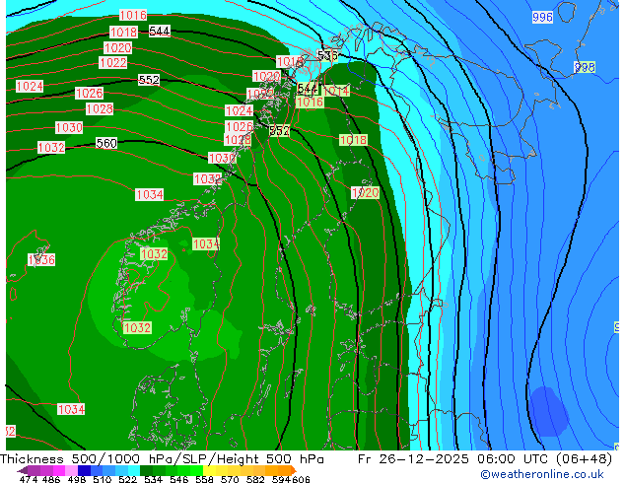Click the purple left arrow of legend
625x483 pixels.
(x=23, y=470)
